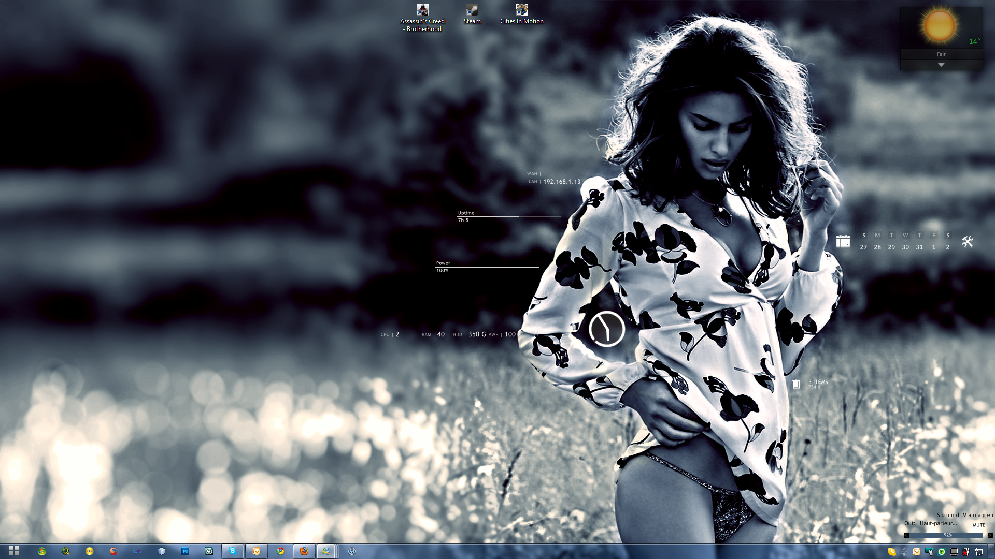
Task: Open the blue infinity icon in taskbar
Action: (137, 551)
